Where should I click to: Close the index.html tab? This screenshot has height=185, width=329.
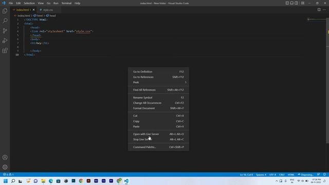(x=33, y=10)
